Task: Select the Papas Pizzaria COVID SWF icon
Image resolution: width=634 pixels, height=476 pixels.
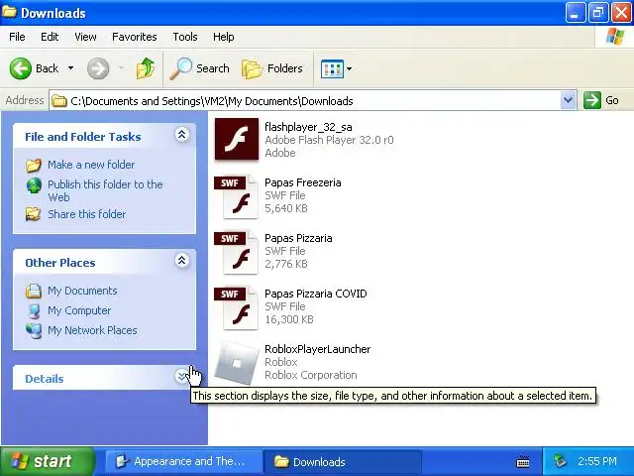Action: [x=237, y=307]
